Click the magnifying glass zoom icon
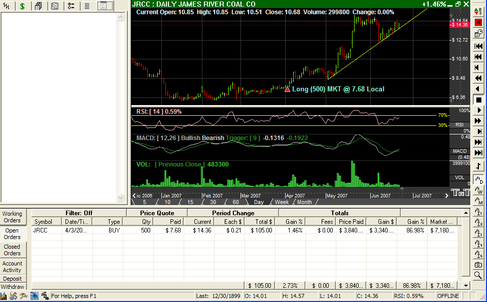The width and height of the screenshot is (487, 302). (x=478, y=276)
